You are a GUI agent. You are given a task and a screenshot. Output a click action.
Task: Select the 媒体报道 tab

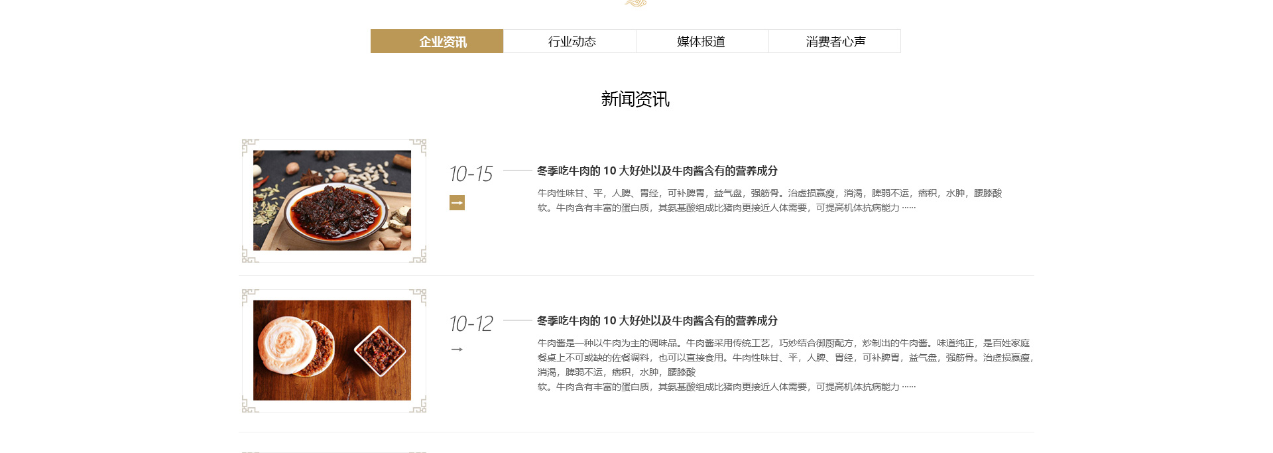(702, 41)
